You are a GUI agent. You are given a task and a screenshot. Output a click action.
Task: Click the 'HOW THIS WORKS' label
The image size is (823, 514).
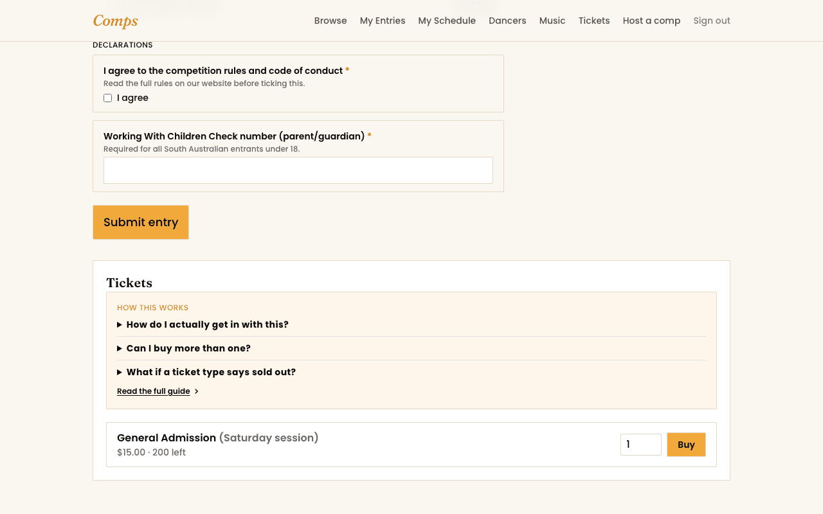pos(152,308)
